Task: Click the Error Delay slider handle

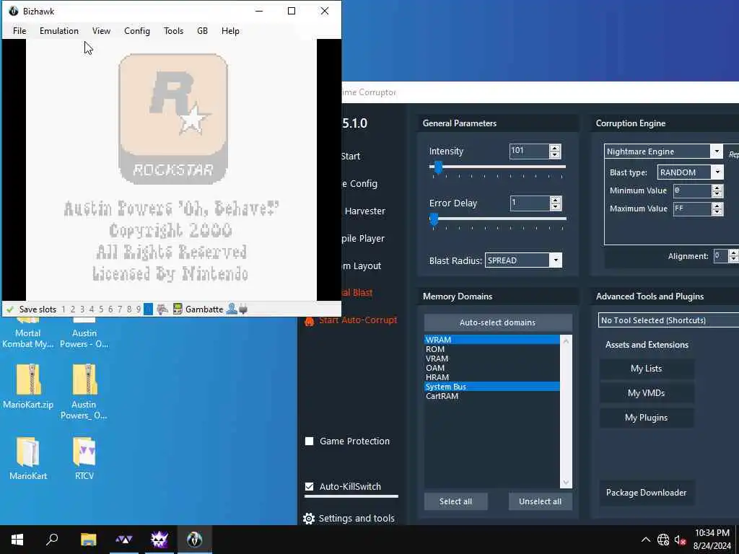Action: 434,219
